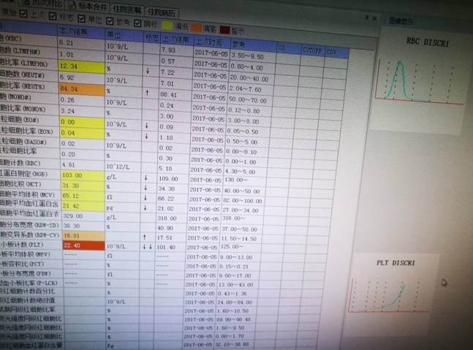Viewport: 473px width, 350px height.
Task: Pin the results panel with pin icon
Action: [x=366, y=18]
